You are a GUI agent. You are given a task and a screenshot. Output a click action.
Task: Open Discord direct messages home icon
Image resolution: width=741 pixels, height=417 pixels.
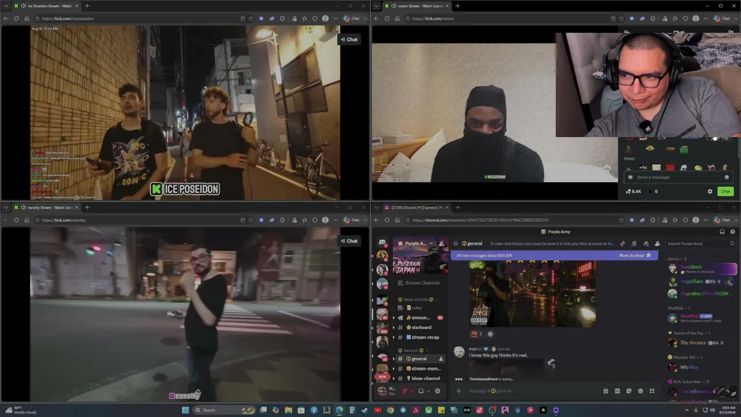click(x=382, y=242)
